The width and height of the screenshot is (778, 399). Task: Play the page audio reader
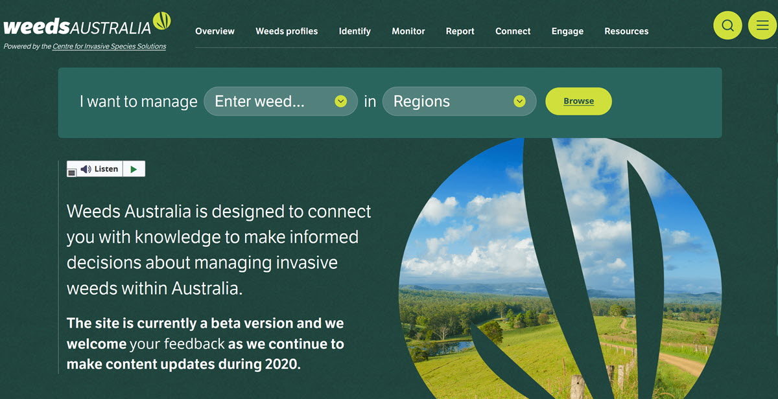click(x=134, y=169)
